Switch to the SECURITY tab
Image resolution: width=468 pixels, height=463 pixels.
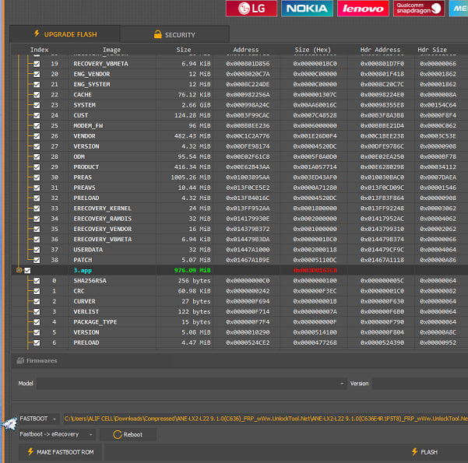pyautogui.click(x=175, y=35)
